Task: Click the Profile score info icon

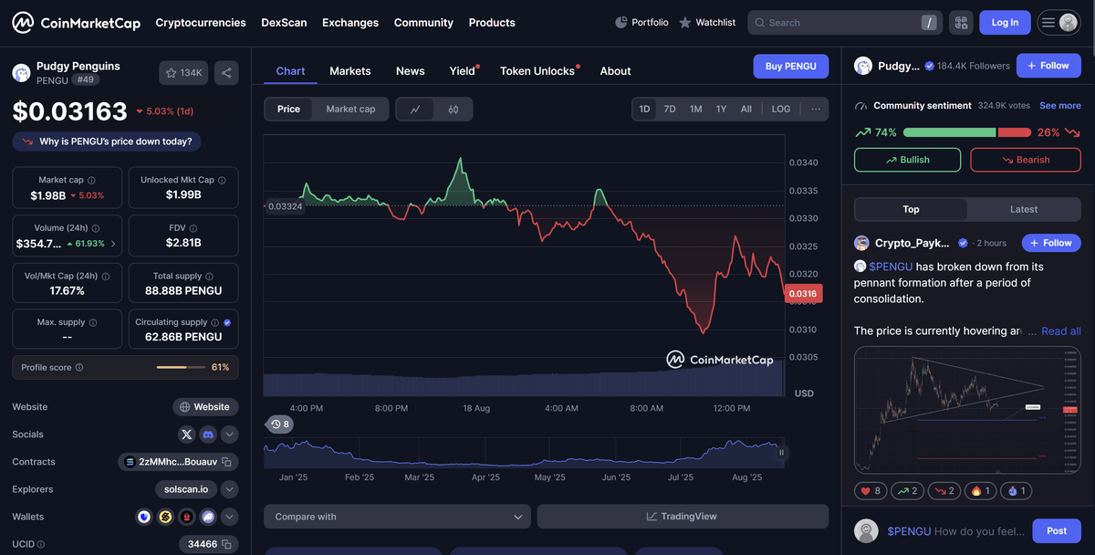Action: coord(79,368)
